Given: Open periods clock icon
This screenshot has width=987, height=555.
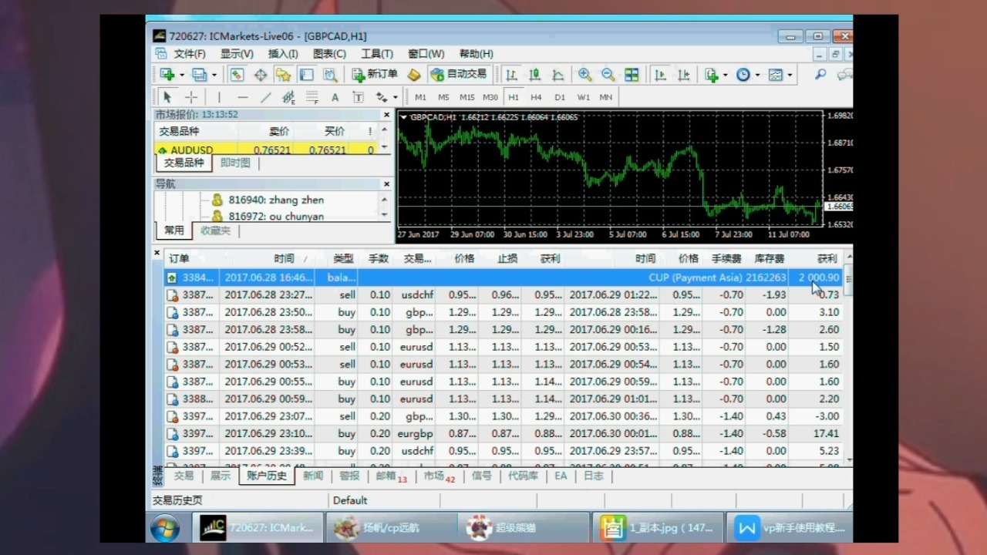Looking at the screenshot, I should coord(743,75).
